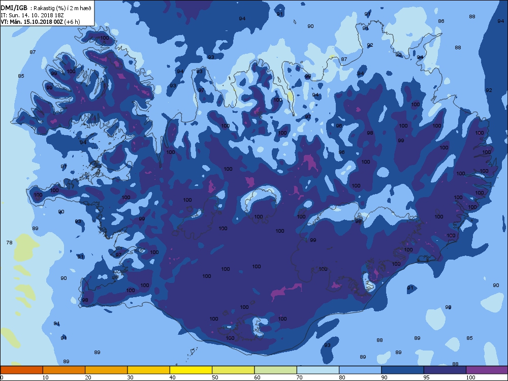Pick the bright yellow 40–50 legend swatch

coord(191,370)
